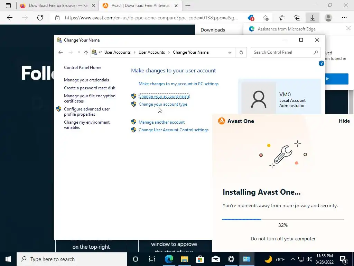This screenshot has width=354, height=266.
Task: Open Edge tracking prevention shield icon
Action: coord(251,18)
